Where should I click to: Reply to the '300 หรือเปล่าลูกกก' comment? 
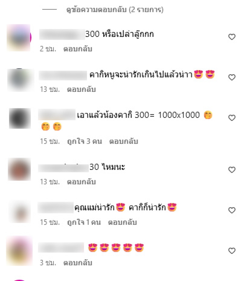point(78,49)
